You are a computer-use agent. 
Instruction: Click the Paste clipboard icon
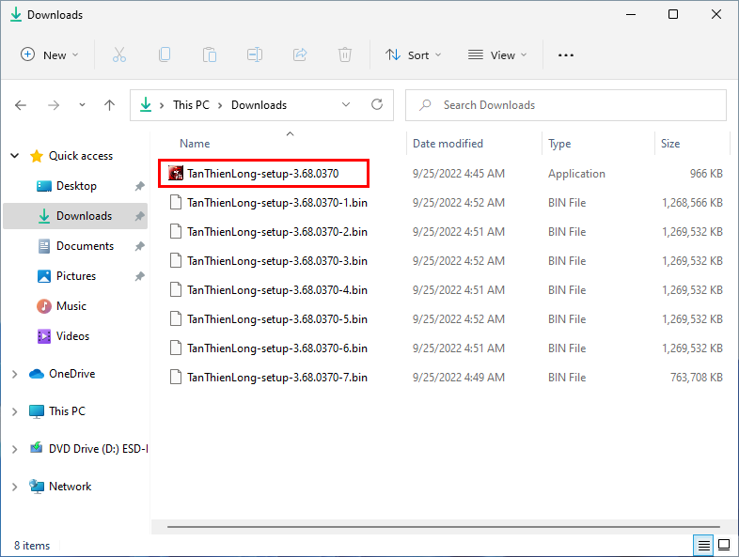210,55
